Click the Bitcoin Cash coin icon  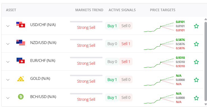click(21, 97)
